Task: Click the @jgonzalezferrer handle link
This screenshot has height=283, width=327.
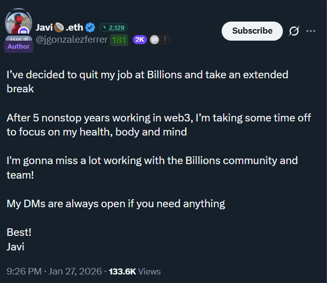Action: point(72,40)
